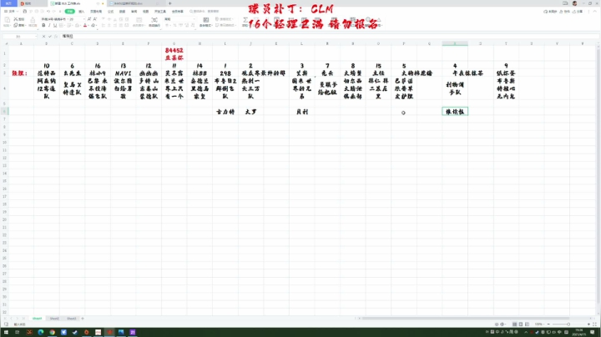601x337 pixels.
Task: Open the Windows Start menu
Action: (6, 332)
